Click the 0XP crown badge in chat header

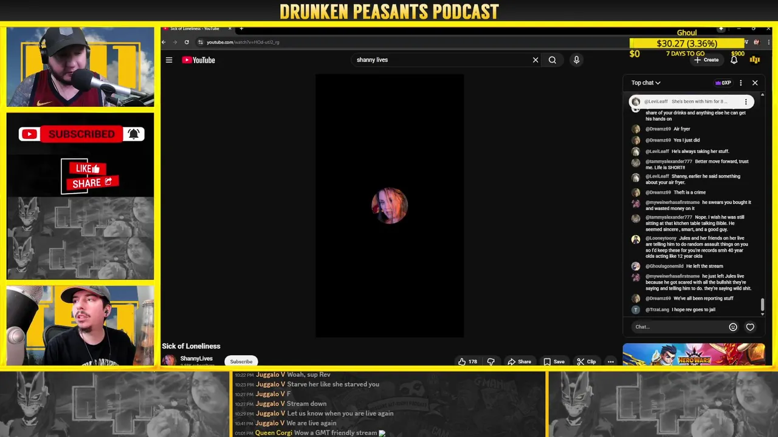(723, 83)
